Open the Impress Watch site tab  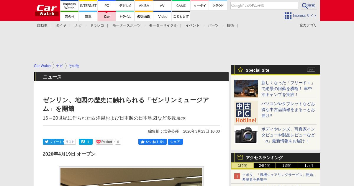coord(69,5)
